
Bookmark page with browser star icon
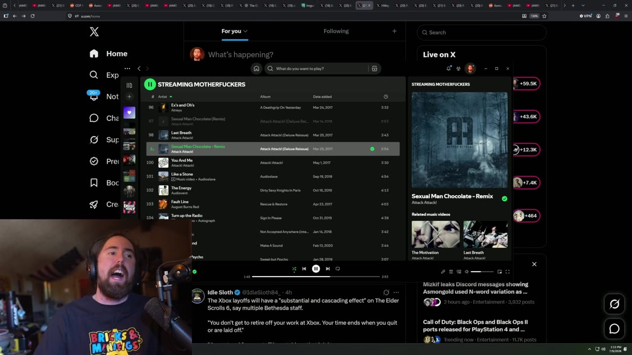coord(544,16)
